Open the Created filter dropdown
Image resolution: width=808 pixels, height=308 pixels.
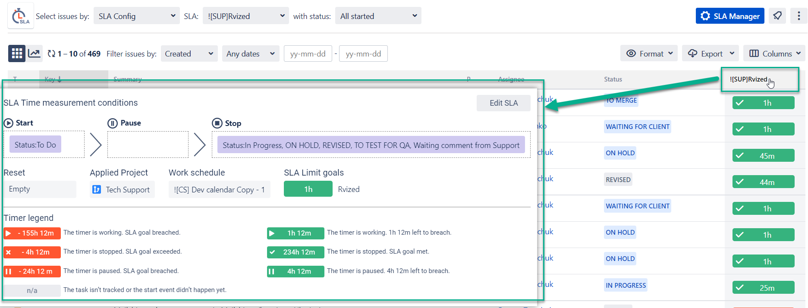coord(189,53)
